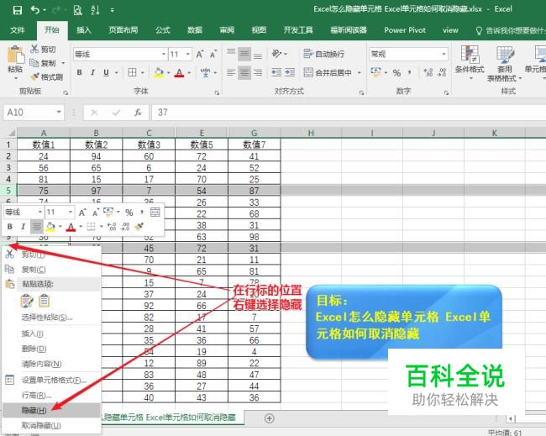
Task: Open the font size dropdown in ribbon
Action: pyautogui.click(x=188, y=55)
